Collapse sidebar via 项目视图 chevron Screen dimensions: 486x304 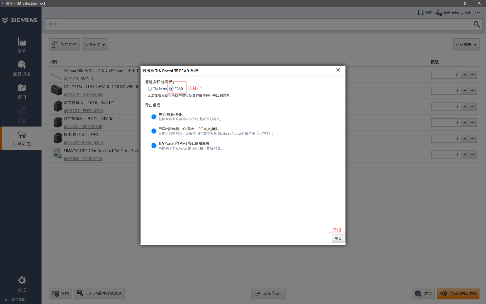[6, 300]
